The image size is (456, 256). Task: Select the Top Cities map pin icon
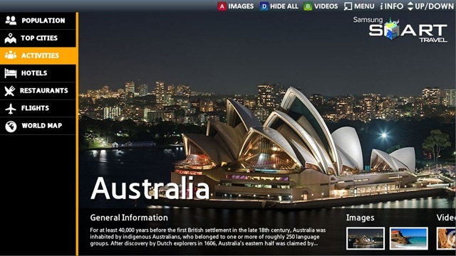11,38
